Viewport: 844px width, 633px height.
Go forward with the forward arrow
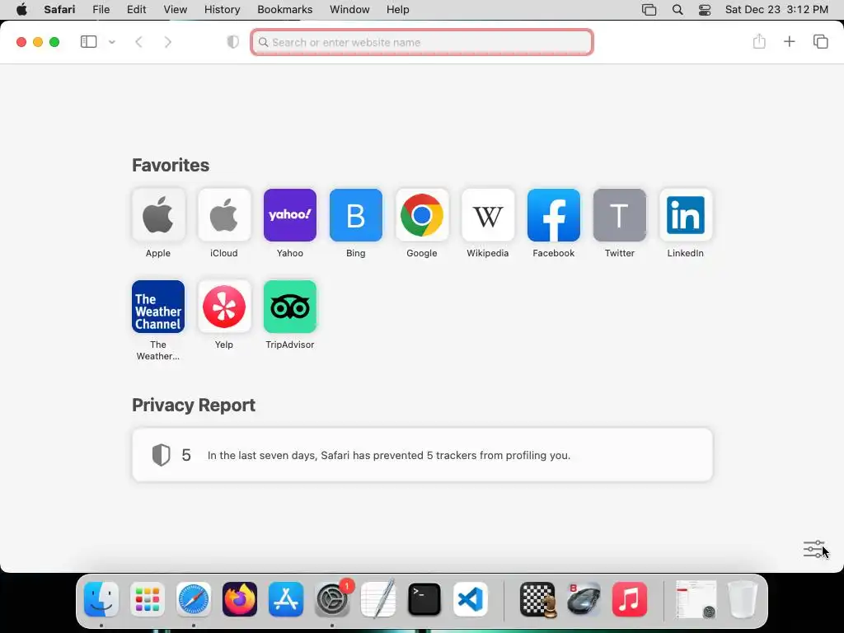(x=168, y=42)
